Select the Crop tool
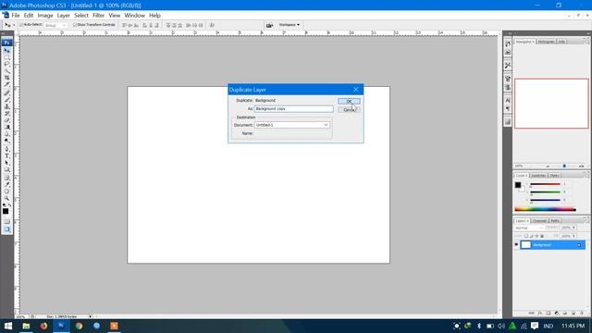Viewport: 592px width, 333px height. [6, 78]
